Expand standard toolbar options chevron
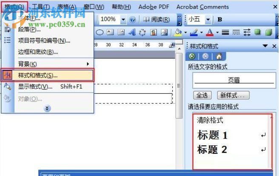 [179, 20]
